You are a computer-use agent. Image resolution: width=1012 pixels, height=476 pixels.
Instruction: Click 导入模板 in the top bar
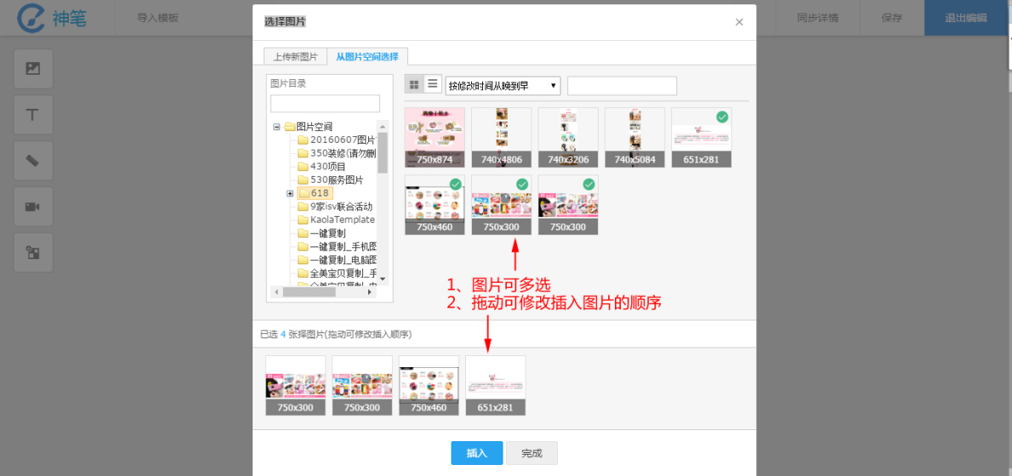coord(157,17)
